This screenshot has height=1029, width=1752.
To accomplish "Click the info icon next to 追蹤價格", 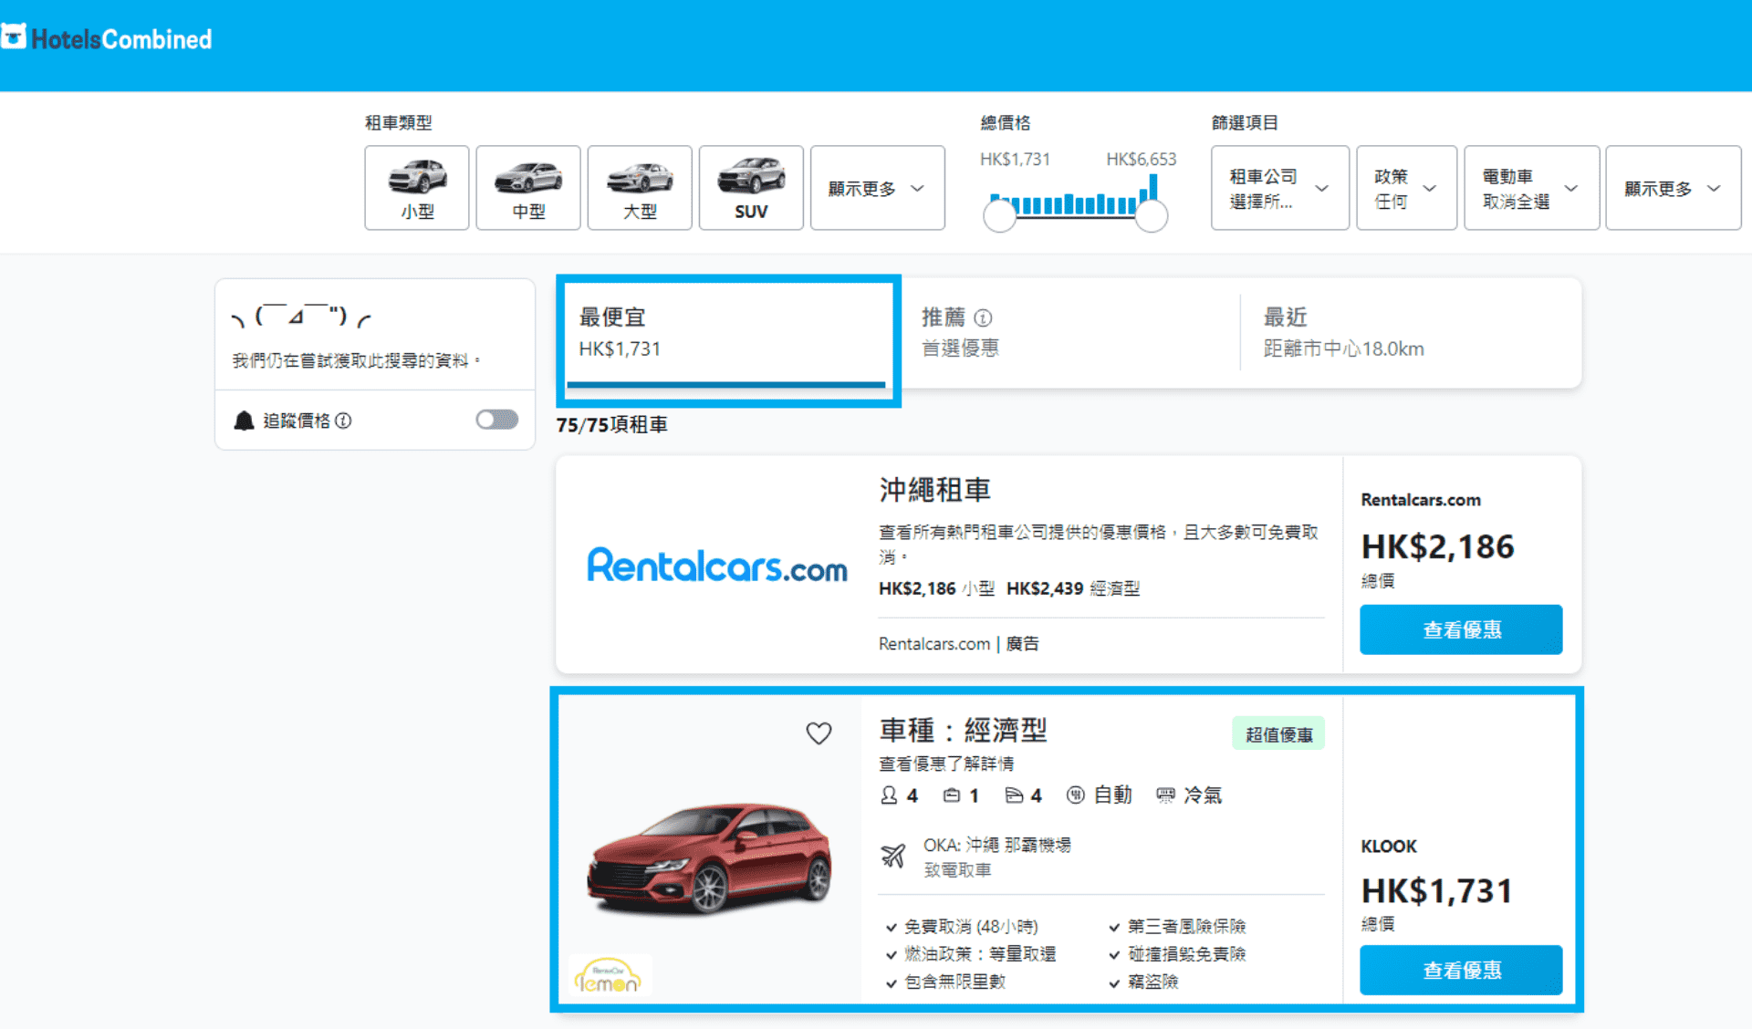I will (x=343, y=421).
